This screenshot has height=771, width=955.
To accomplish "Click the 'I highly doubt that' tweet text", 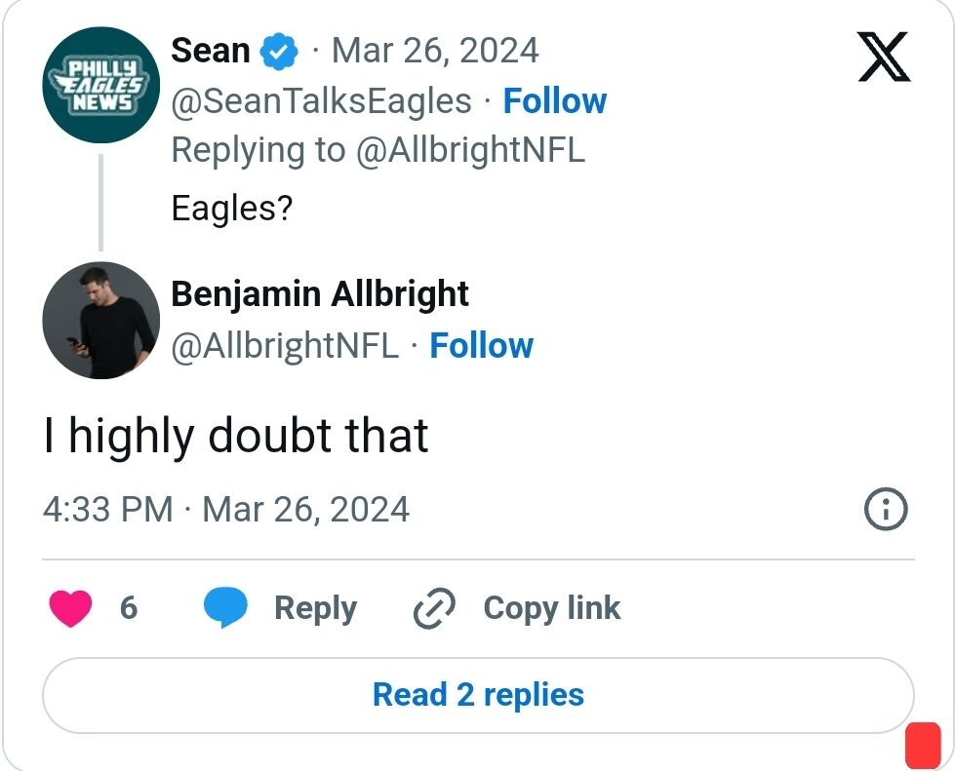I will [235, 435].
